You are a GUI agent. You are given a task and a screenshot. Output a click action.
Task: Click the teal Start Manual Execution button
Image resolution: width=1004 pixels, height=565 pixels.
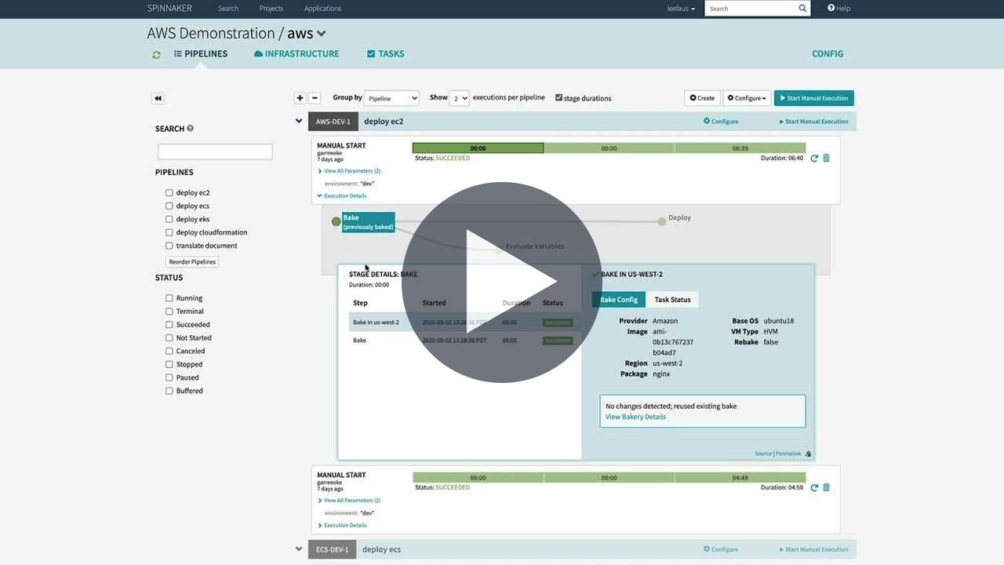(x=813, y=98)
